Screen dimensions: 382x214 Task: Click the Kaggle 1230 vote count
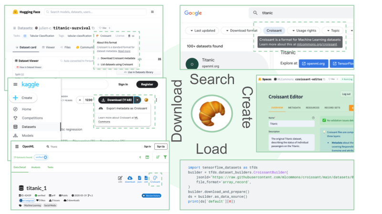89,100
